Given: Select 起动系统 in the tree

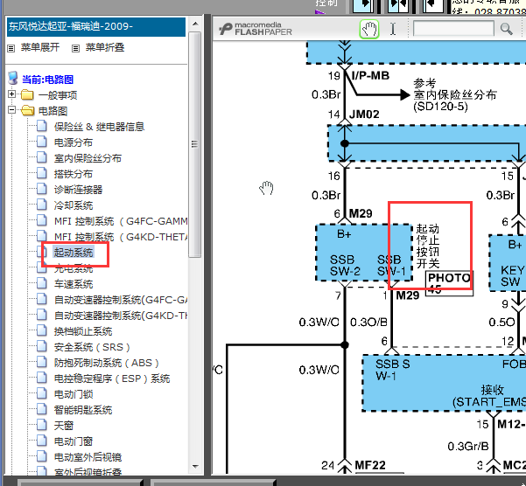Looking at the screenshot, I should (74, 253).
